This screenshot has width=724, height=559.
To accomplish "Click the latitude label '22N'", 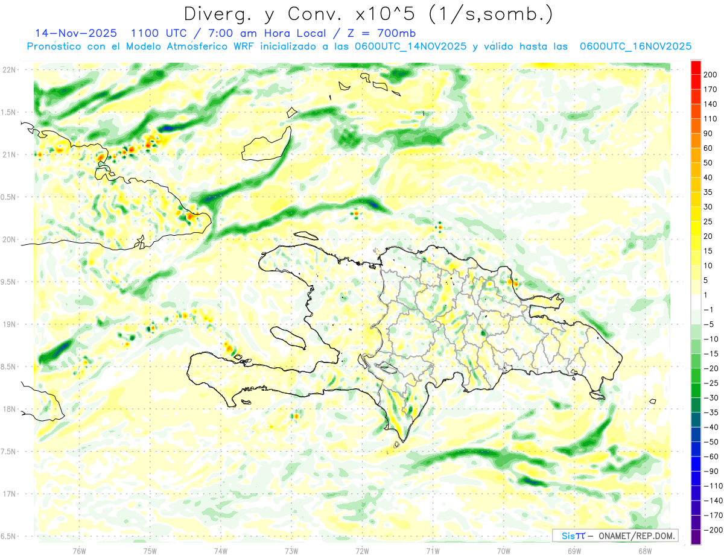I will point(9,70).
